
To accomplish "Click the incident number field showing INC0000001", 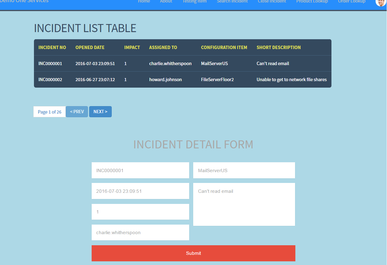I will pos(140,170).
